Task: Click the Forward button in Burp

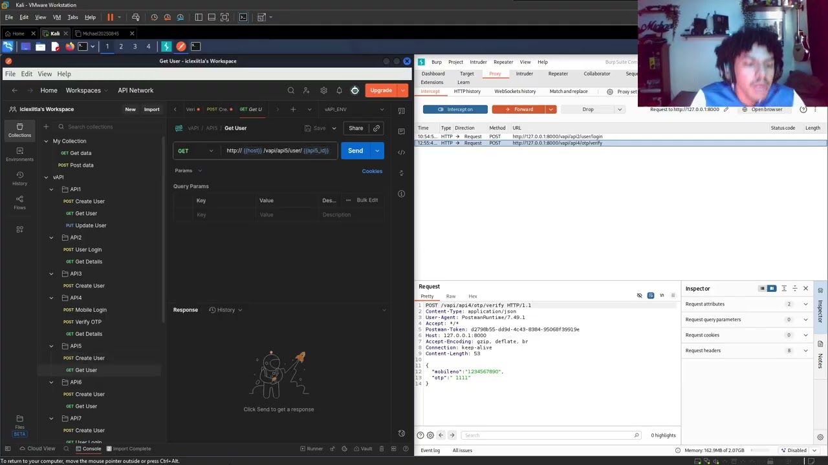Action: (x=519, y=109)
